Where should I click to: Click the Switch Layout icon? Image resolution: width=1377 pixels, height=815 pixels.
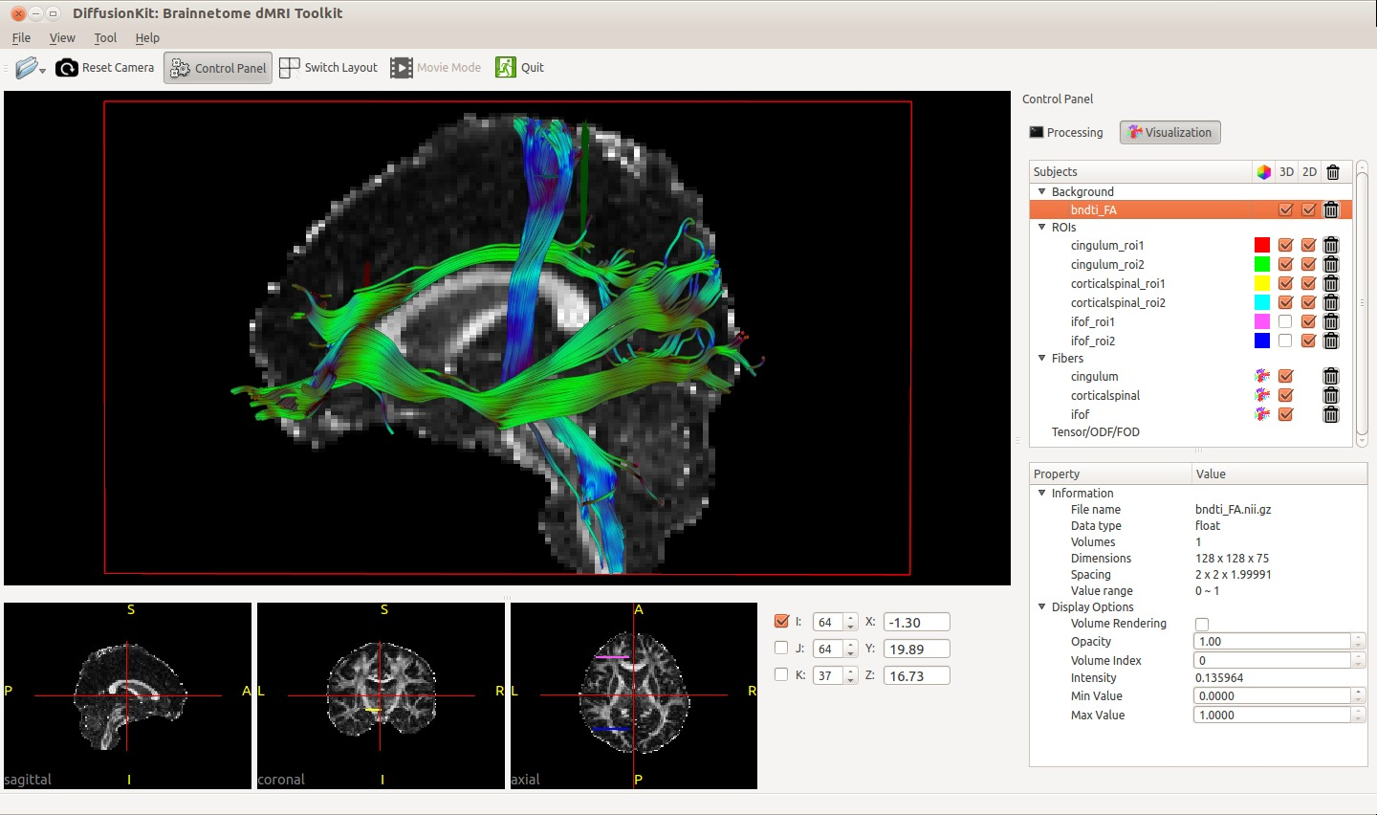pyautogui.click(x=290, y=68)
